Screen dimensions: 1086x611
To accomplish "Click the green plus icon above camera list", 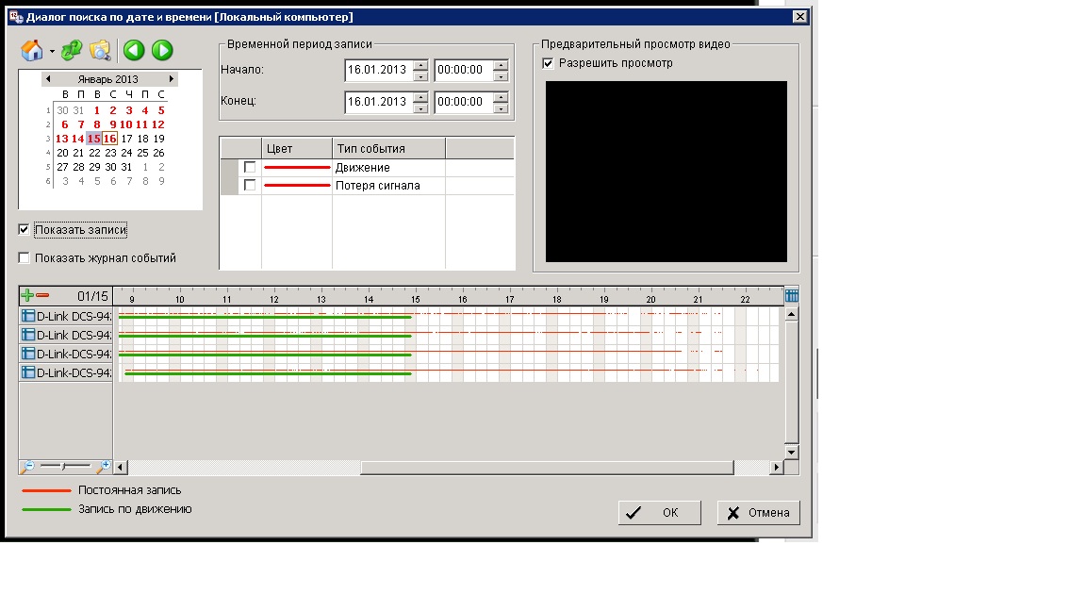I will [27, 296].
